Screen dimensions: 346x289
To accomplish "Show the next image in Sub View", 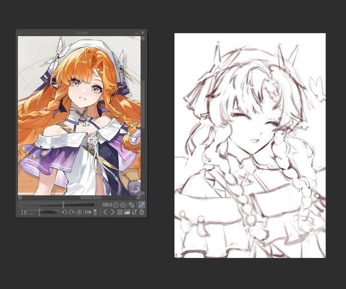I will click(113, 212).
